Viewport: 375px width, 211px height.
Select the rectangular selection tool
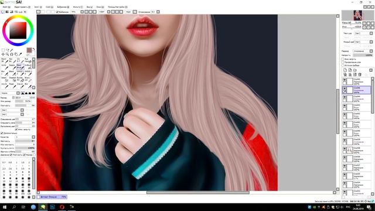(3, 50)
